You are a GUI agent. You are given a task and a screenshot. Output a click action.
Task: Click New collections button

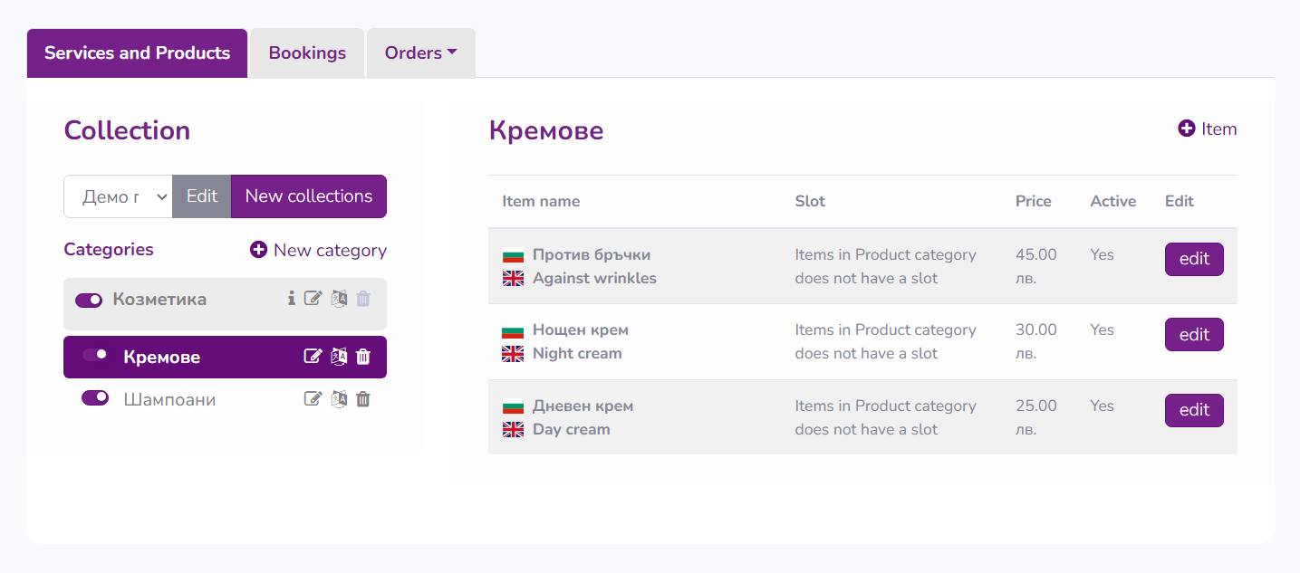308,196
